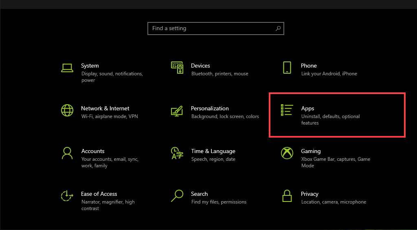Click the Personalization paintbrush icon
The height and width of the screenshot is (230, 417).
(x=177, y=111)
